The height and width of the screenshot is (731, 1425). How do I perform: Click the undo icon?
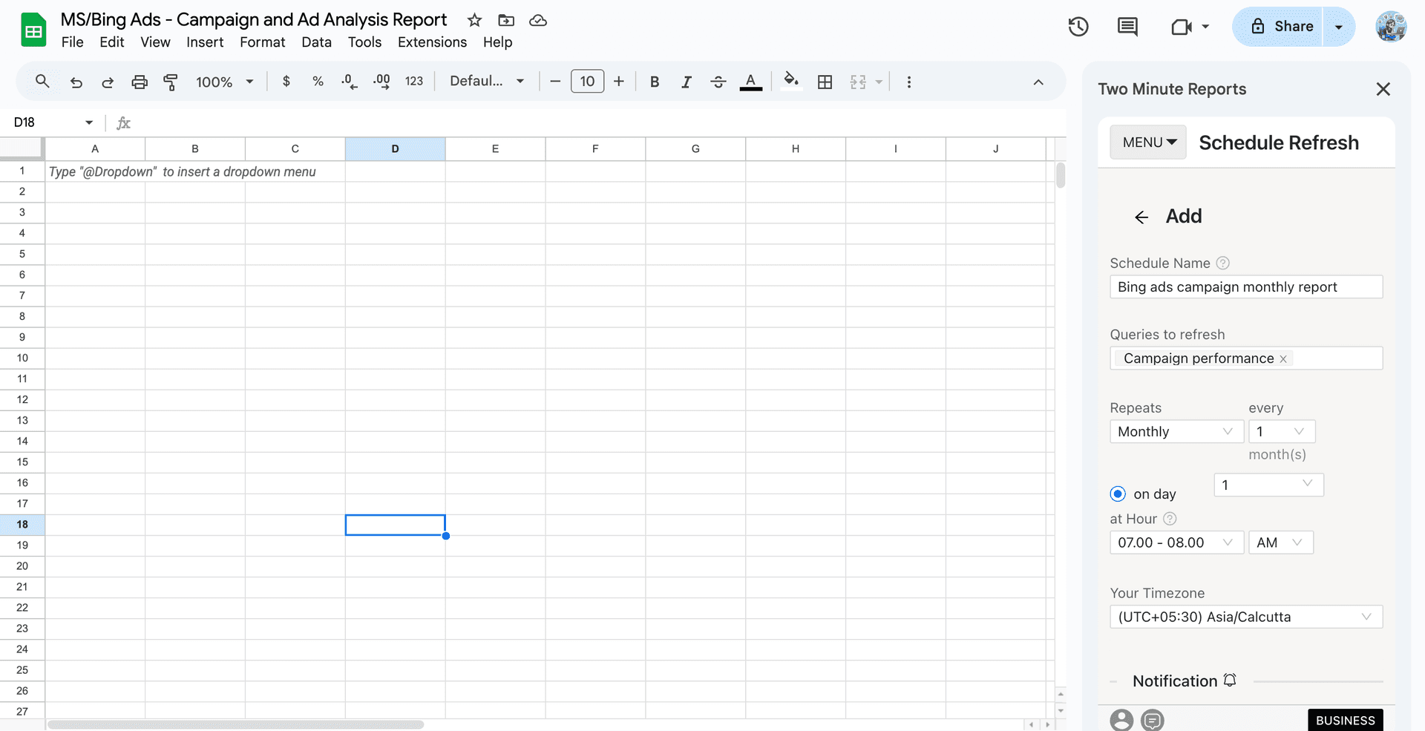76,82
